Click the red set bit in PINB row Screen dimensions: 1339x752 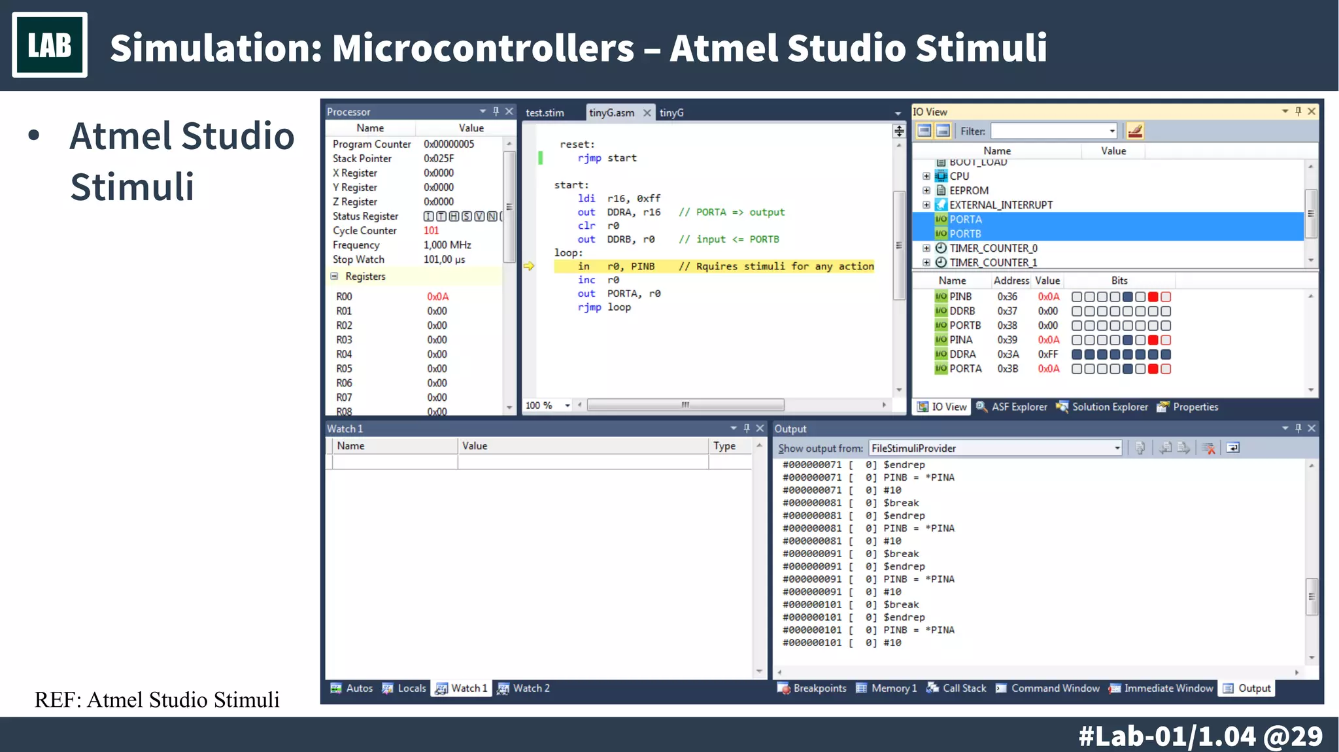1153,297
